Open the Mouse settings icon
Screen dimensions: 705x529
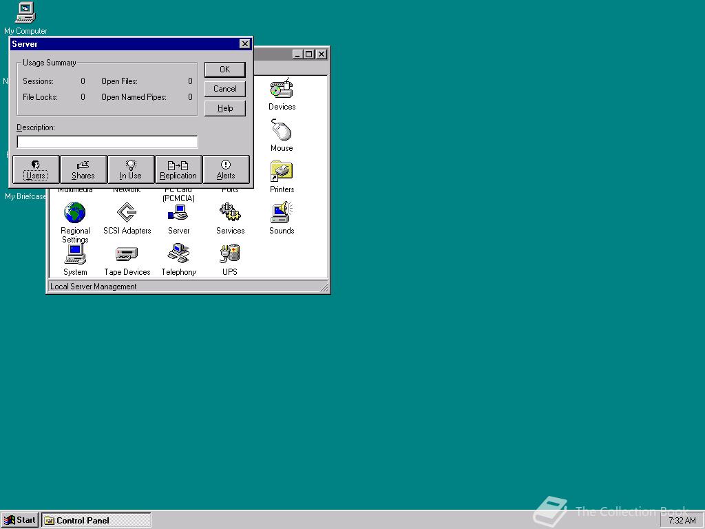(x=282, y=131)
